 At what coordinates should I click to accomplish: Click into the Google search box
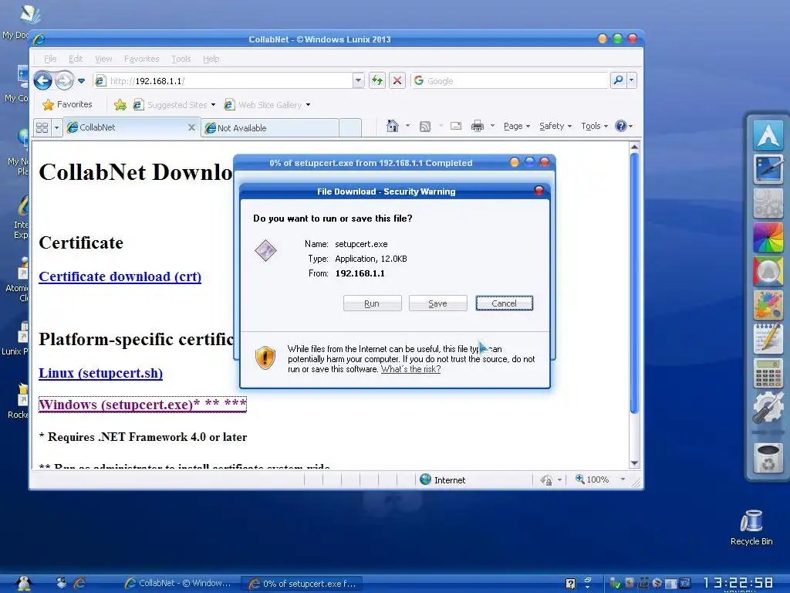(510, 80)
